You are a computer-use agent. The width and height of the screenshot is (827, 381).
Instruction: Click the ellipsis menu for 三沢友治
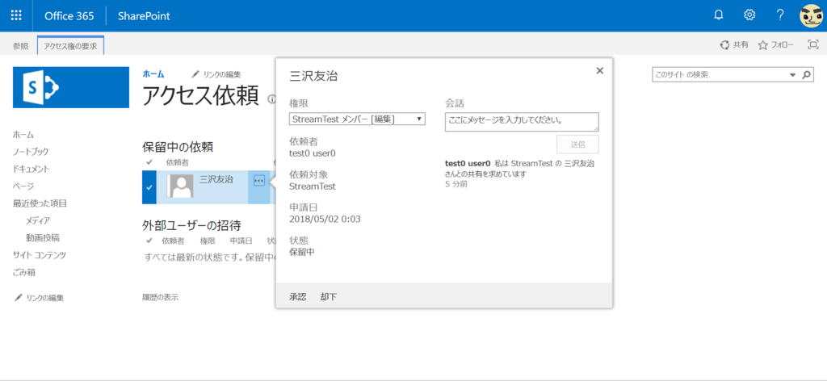[x=259, y=181]
